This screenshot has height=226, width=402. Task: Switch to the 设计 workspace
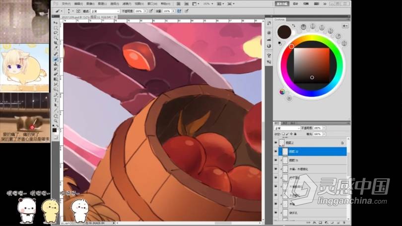tap(295, 4)
